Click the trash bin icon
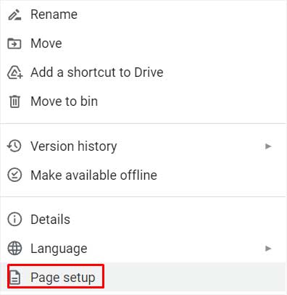Viewport: 287px width, 295px height. coord(14,101)
